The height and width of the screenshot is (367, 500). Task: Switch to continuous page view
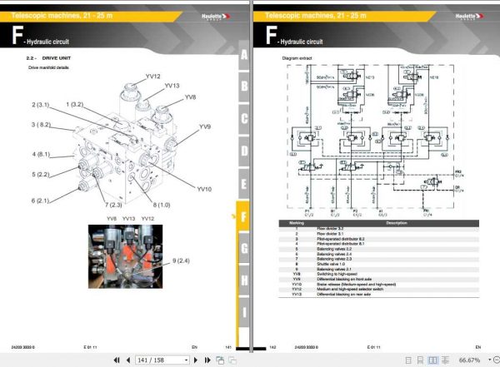coord(420,360)
